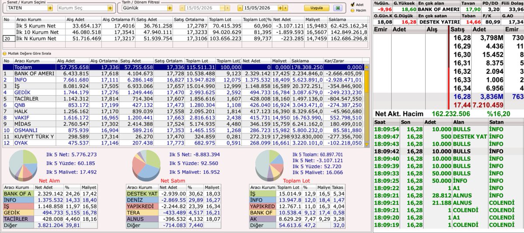Select the 16,34 sell price in order book
Image resolution: width=524 pixels, height=233 pixels.
462,88
